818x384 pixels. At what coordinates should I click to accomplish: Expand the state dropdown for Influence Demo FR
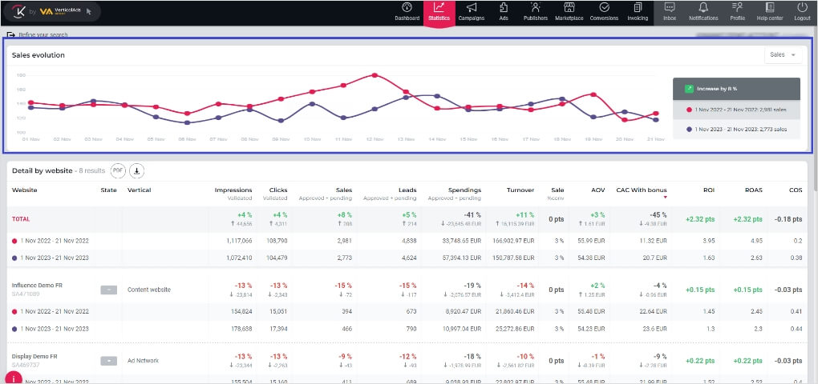tap(110, 290)
